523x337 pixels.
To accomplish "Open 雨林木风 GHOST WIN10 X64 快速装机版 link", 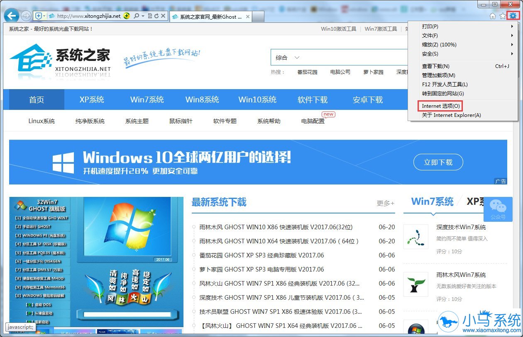I will tap(279, 241).
